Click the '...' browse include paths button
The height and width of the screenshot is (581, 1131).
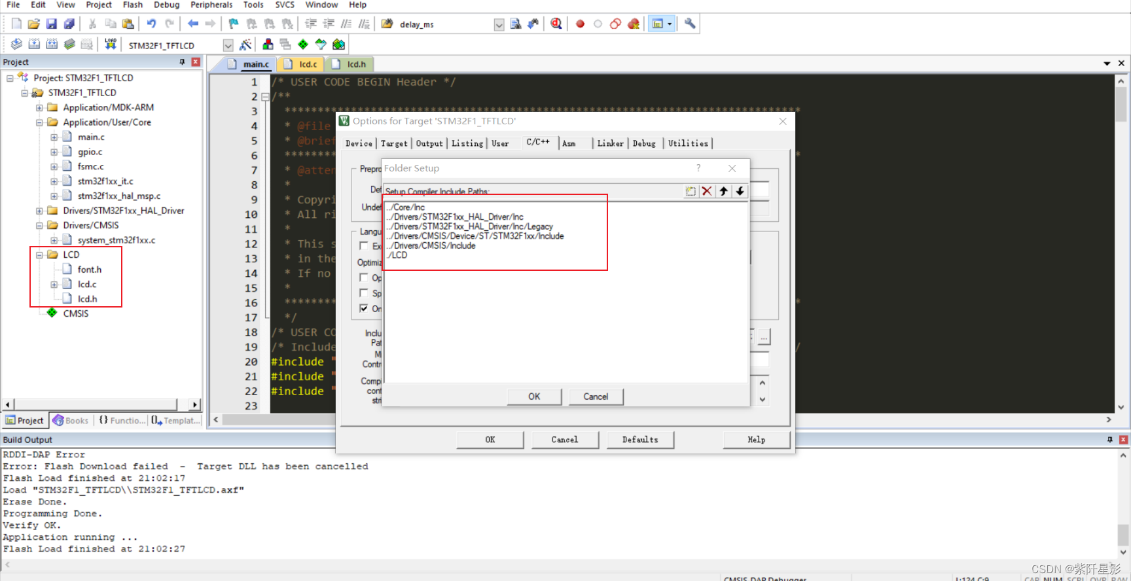[764, 337]
